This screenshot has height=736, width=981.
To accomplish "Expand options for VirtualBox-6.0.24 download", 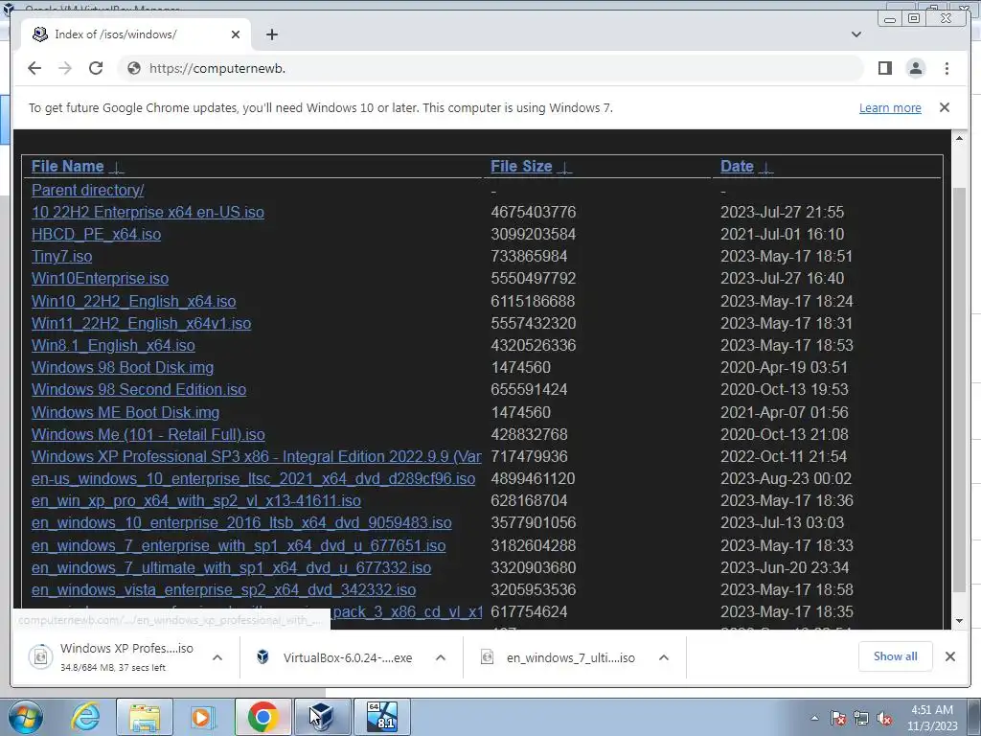I will click(441, 657).
